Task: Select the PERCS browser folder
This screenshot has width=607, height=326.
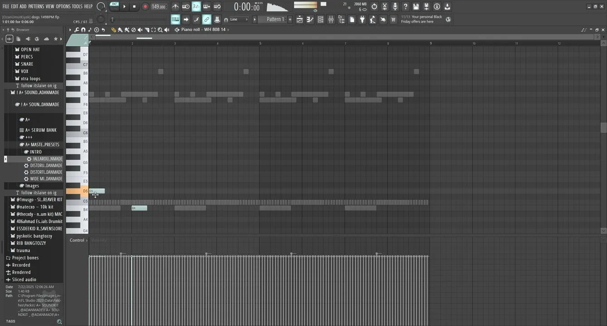Action: click(x=27, y=57)
